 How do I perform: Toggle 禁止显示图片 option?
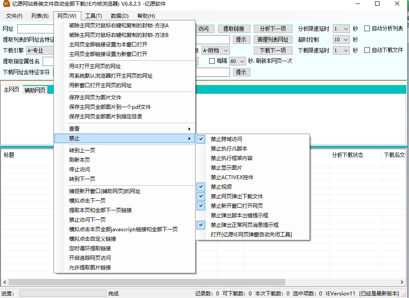(x=253, y=167)
